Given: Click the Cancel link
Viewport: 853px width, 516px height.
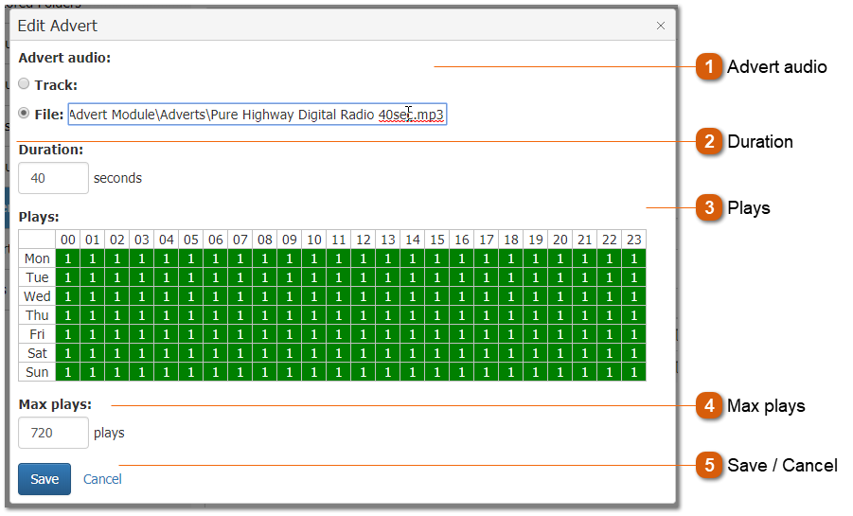Looking at the screenshot, I should 102,479.
